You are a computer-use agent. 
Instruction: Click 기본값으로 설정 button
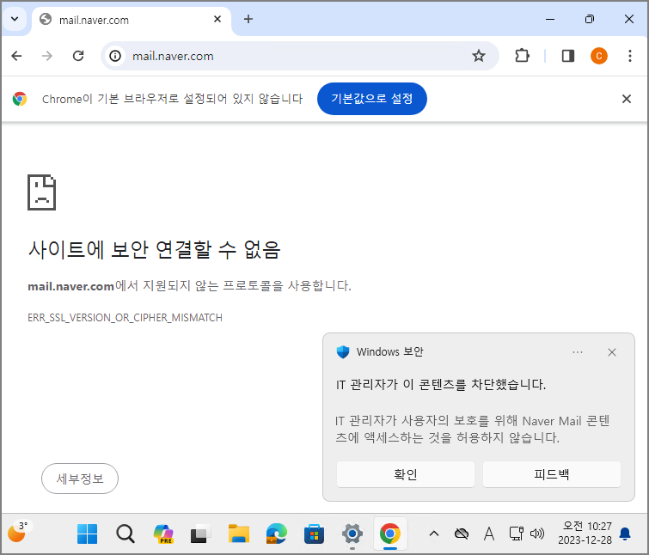371,99
